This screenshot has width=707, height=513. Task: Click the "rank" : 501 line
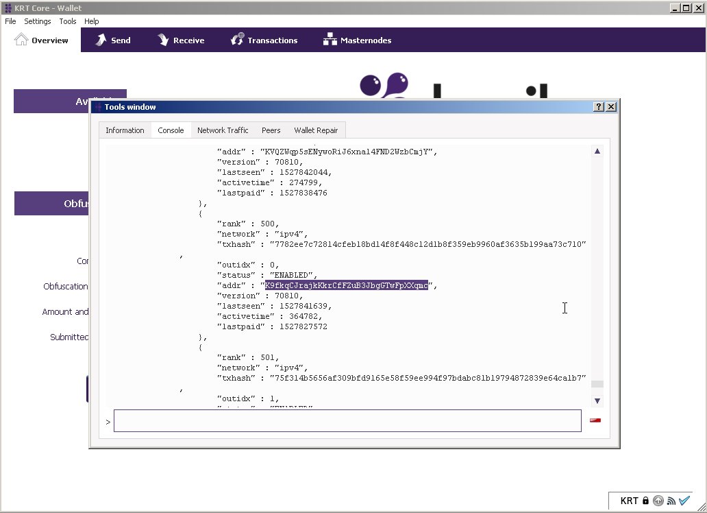click(x=248, y=357)
